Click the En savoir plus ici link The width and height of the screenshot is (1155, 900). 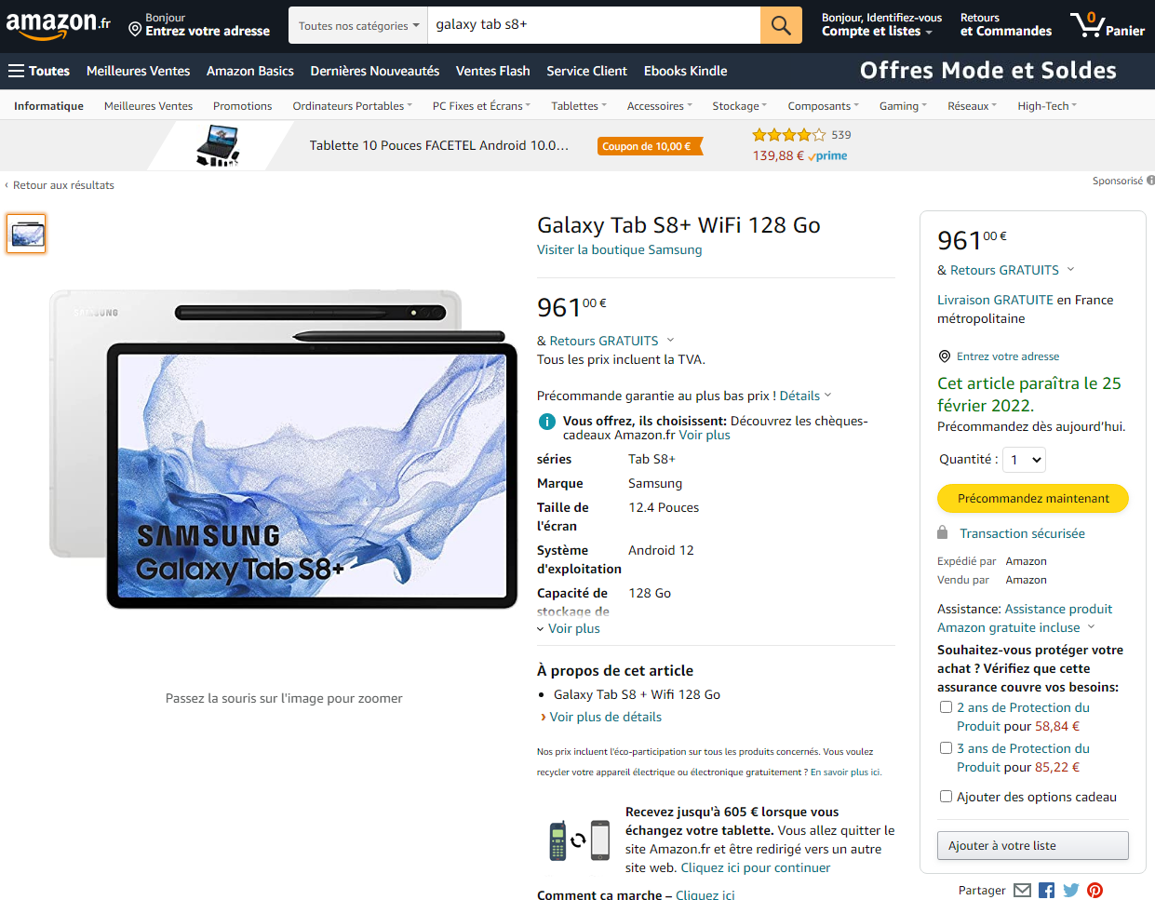(x=846, y=772)
